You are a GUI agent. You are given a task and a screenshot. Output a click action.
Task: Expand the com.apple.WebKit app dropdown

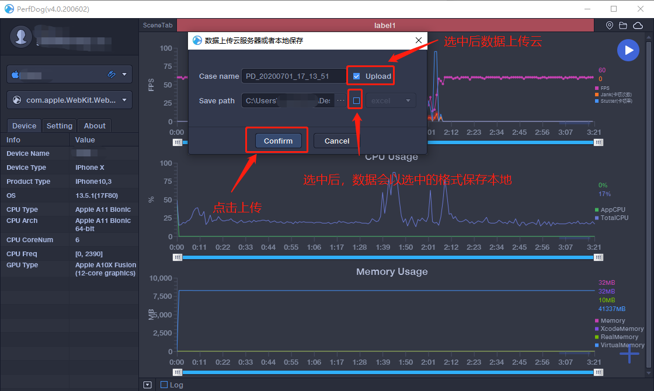[x=124, y=100]
